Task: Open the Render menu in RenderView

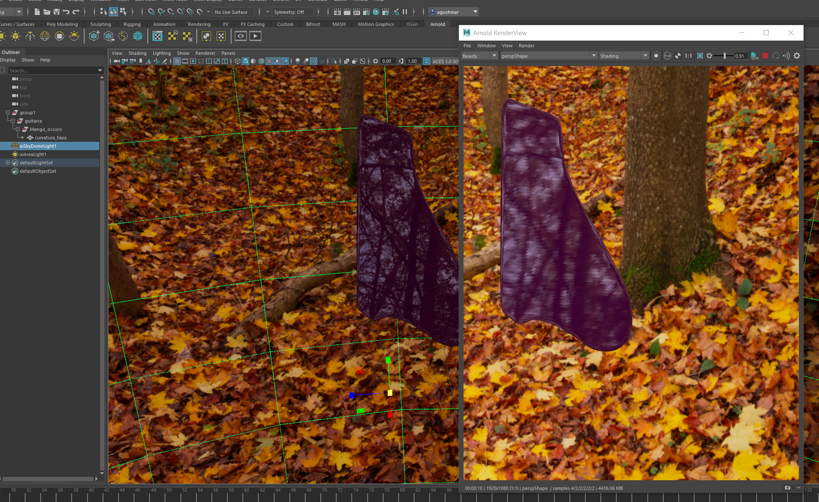Action: click(x=526, y=46)
